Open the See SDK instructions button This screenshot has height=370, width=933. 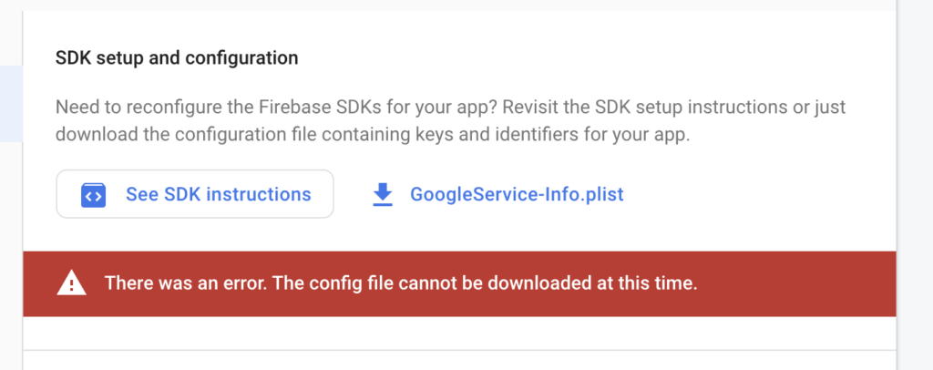195,194
